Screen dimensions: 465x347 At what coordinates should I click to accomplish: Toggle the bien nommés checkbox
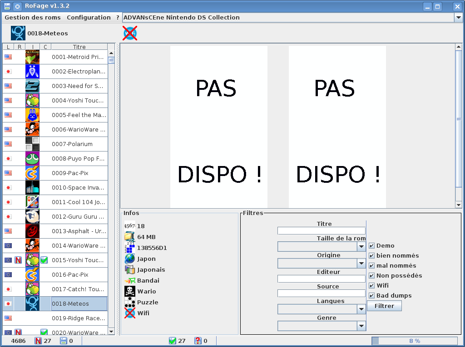(371, 256)
